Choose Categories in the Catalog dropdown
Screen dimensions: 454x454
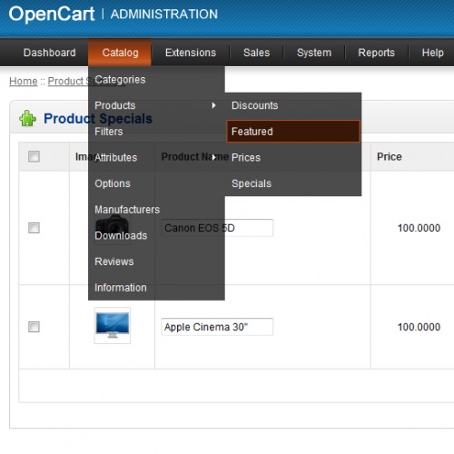click(x=156, y=80)
